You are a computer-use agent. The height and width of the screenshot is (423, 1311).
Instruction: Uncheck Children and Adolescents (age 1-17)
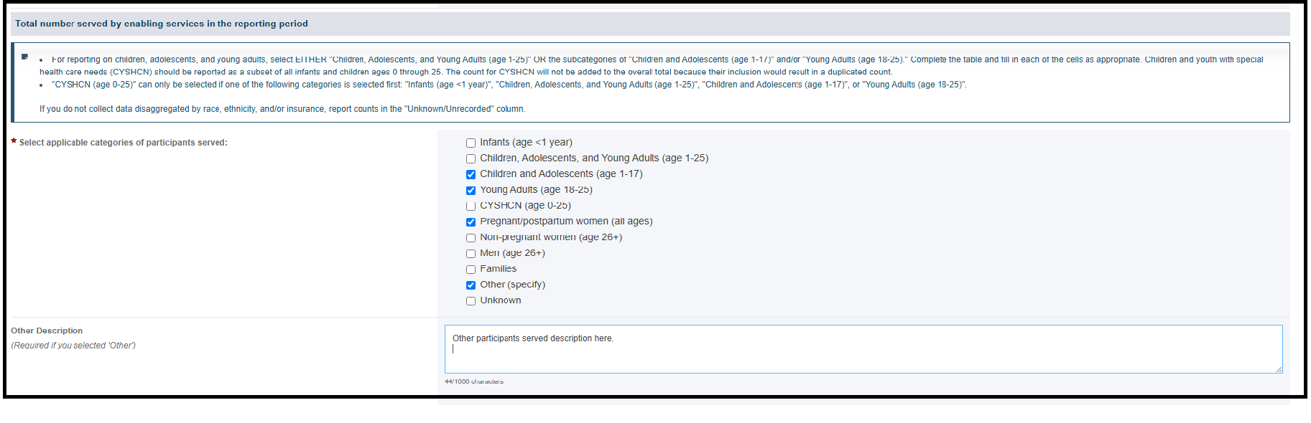(471, 174)
